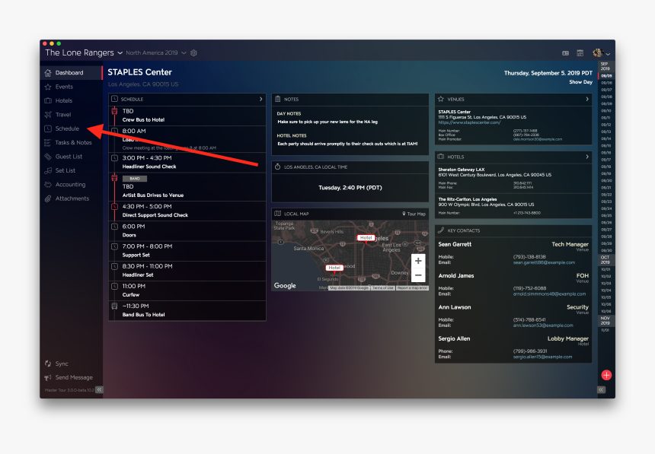This screenshot has height=454, width=655.
Task: Zoom out on the local map
Action: 418,275
